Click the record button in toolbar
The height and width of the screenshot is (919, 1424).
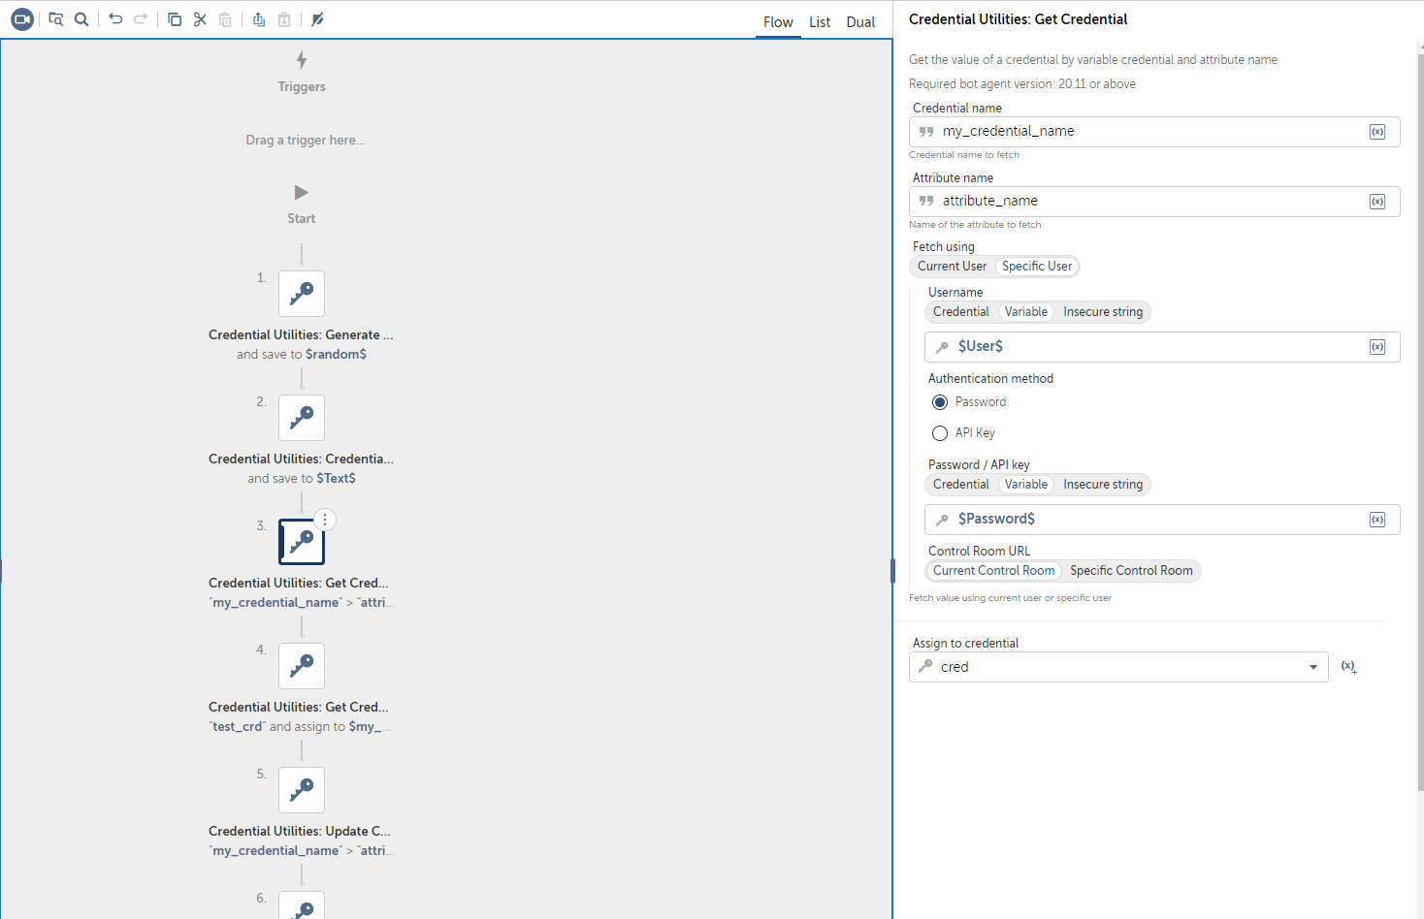pyautogui.click(x=21, y=19)
